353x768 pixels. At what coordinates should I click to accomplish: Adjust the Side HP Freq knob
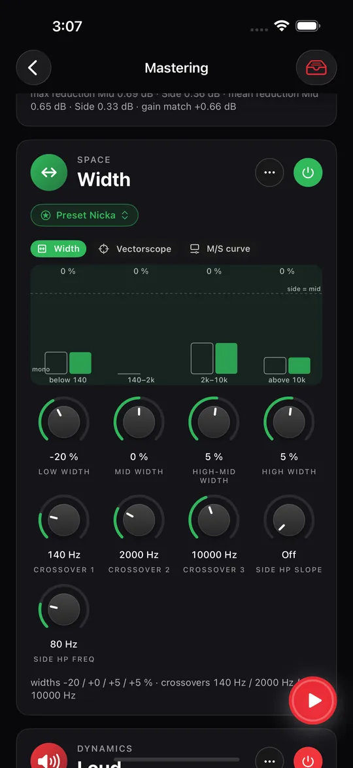click(64, 610)
